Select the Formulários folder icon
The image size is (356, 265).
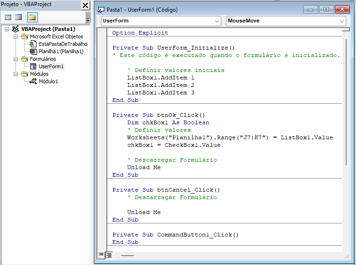[x=24, y=59]
